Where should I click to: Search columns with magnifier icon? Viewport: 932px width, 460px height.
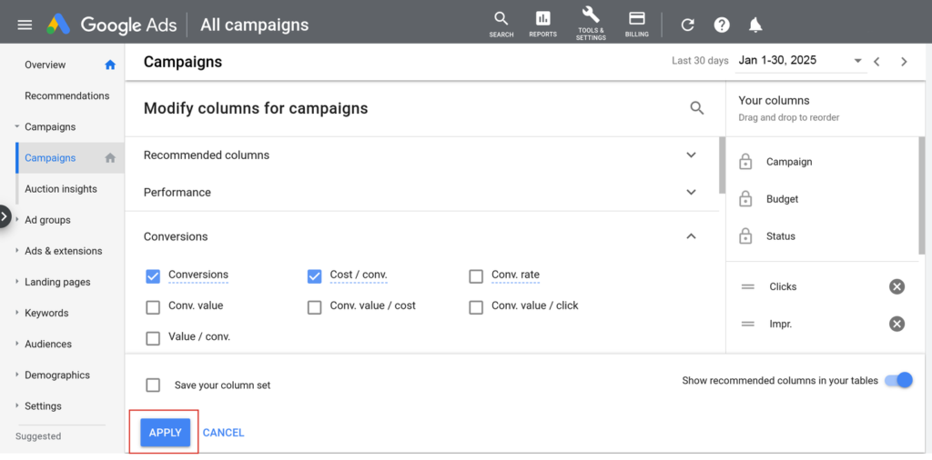tap(697, 108)
